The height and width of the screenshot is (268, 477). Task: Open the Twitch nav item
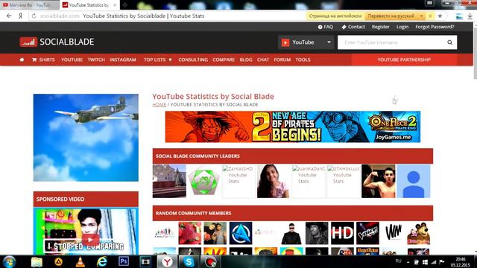[x=96, y=60]
